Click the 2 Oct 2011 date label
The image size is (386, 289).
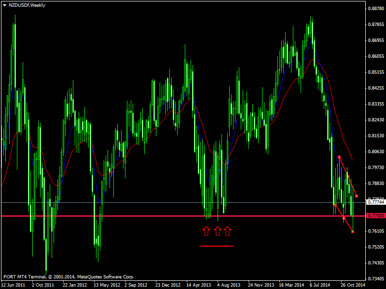point(43,285)
